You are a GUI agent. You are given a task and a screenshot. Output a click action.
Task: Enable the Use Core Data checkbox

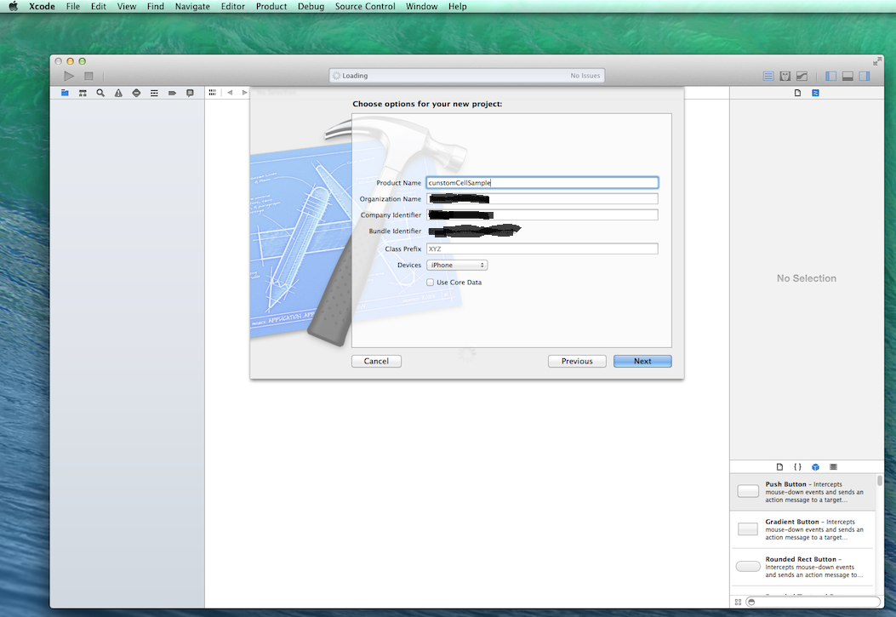tap(430, 283)
